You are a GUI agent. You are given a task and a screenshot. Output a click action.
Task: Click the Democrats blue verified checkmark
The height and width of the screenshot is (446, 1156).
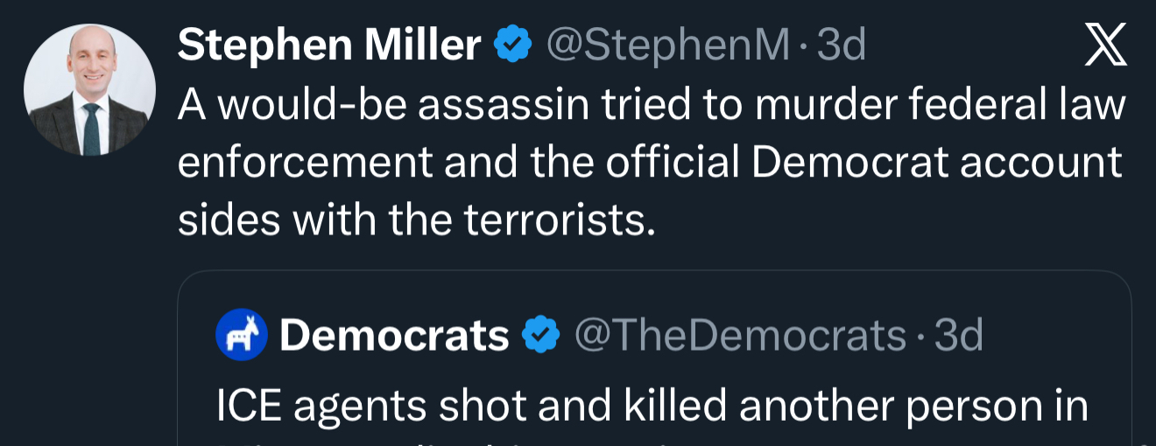coord(541,335)
